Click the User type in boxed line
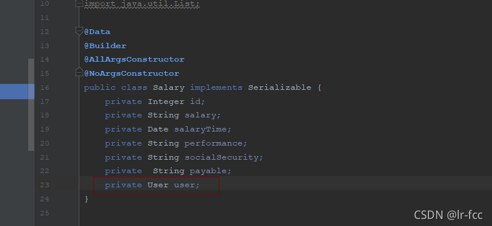The image size is (492, 226). 158,185
